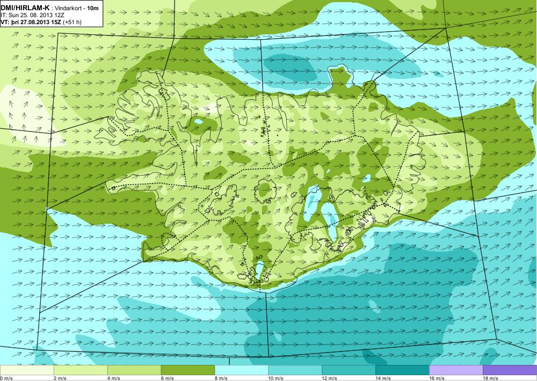Click the '2 m/s' legend label
Image resolution: width=537 pixels, height=381 pixels.
(60, 378)
